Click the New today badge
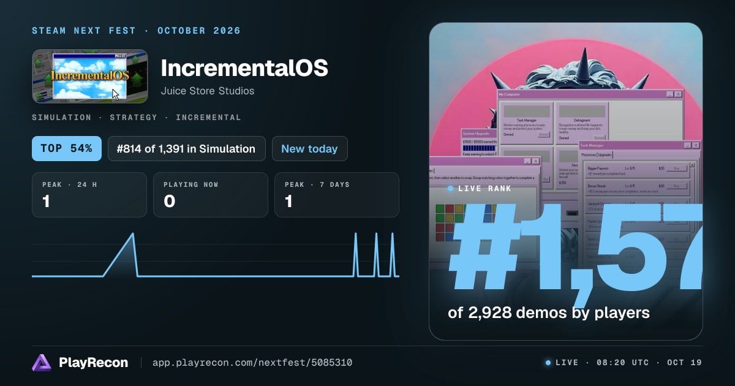Screen dimensions: 735x386 [309, 148]
